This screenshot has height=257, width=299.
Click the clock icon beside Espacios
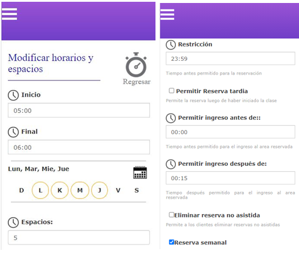pyautogui.click(x=13, y=222)
